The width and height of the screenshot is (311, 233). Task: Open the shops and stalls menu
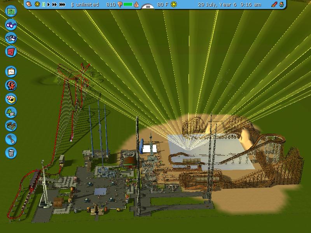tap(11, 99)
